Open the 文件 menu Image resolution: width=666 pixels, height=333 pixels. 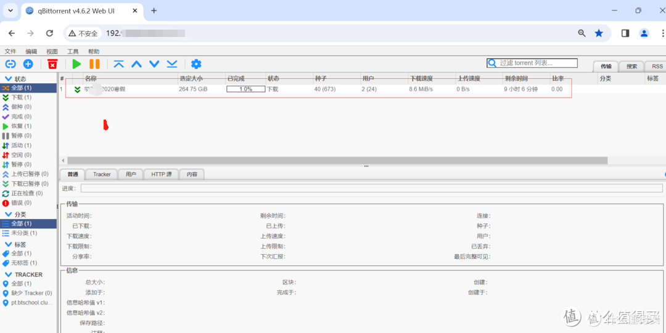click(x=10, y=51)
